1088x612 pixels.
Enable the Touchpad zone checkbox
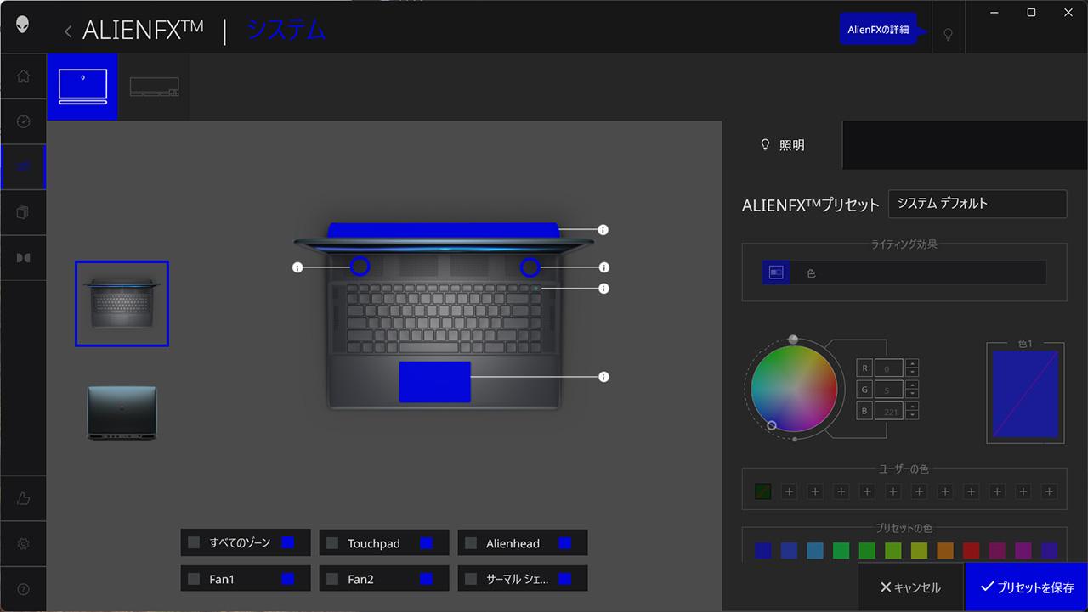332,543
